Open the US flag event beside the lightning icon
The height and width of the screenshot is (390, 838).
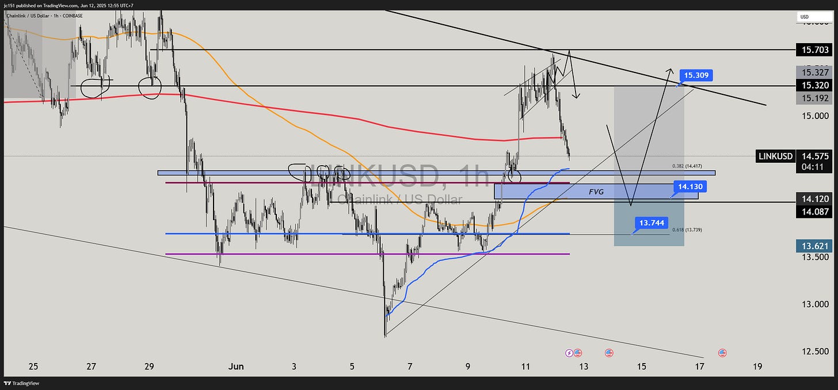pyautogui.click(x=578, y=353)
